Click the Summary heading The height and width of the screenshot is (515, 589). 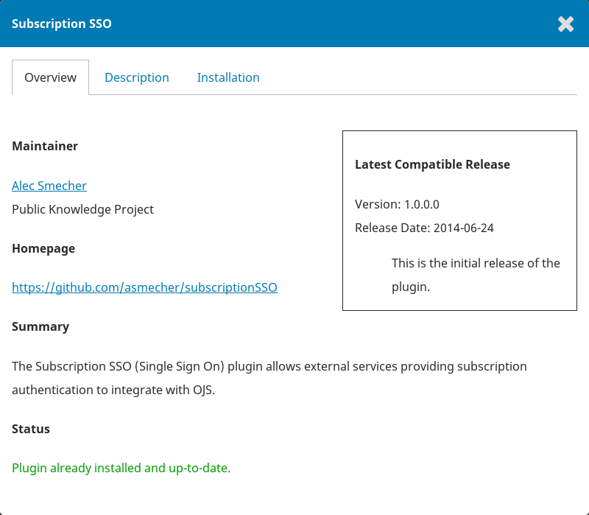(x=40, y=326)
